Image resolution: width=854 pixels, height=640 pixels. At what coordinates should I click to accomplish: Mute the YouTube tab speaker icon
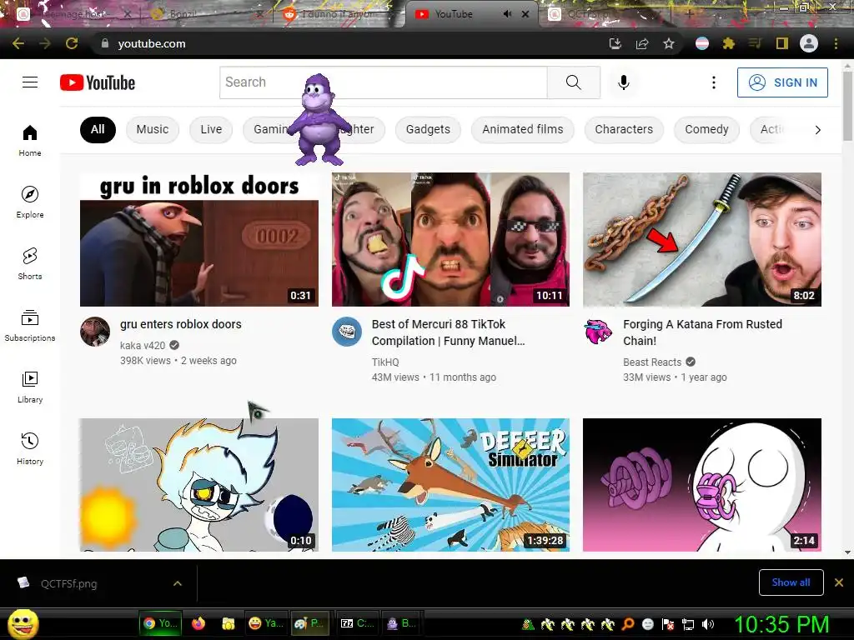pos(508,14)
